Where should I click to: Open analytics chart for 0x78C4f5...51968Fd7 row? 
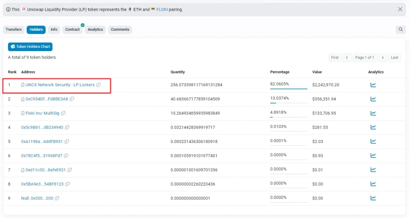click(x=373, y=156)
